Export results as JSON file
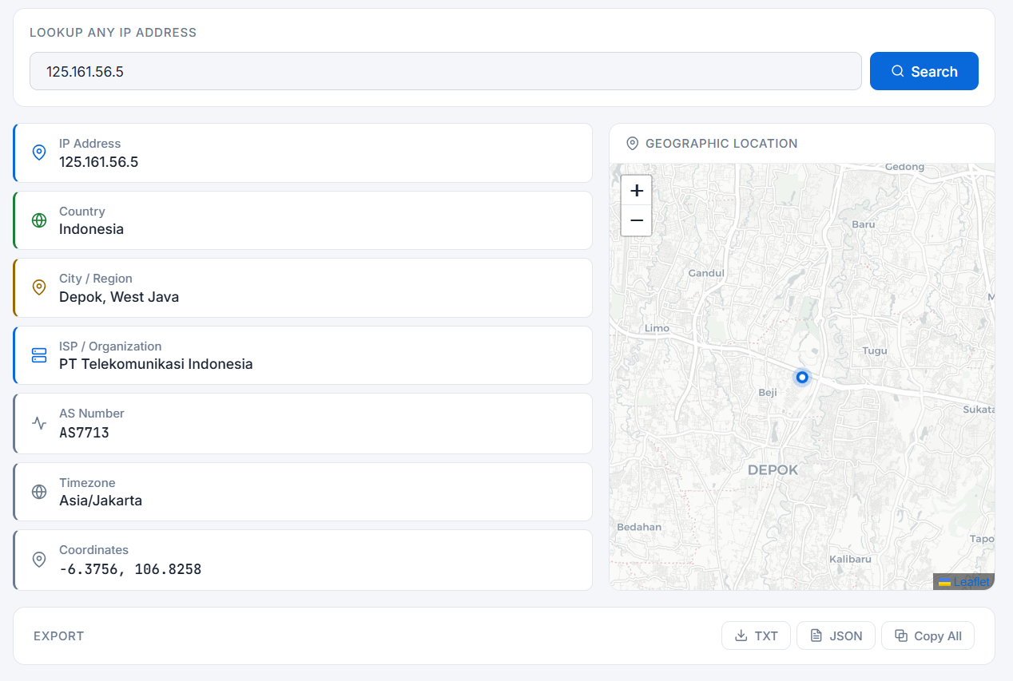The height and width of the screenshot is (681, 1013). pyautogui.click(x=836, y=635)
